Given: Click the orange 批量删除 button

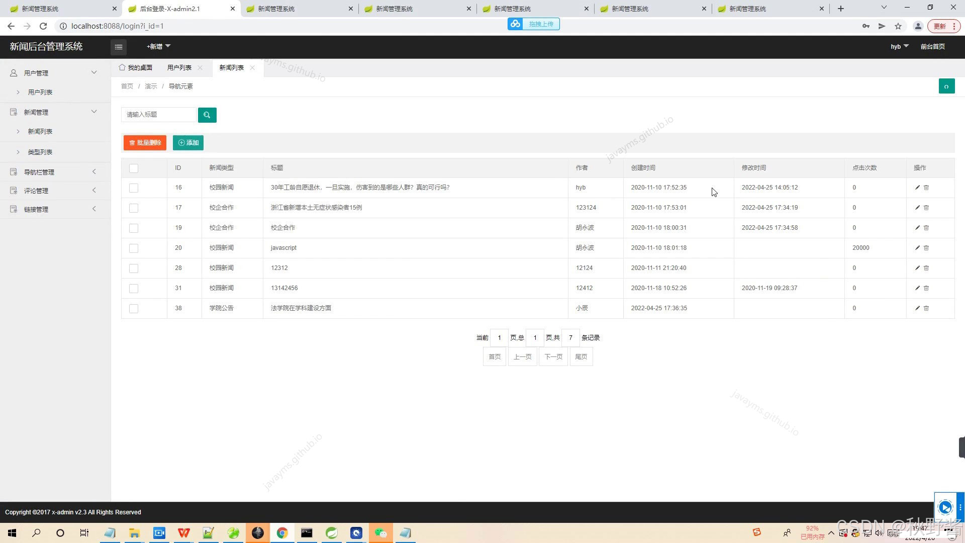Looking at the screenshot, I should pyautogui.click(x=145, y=143).
